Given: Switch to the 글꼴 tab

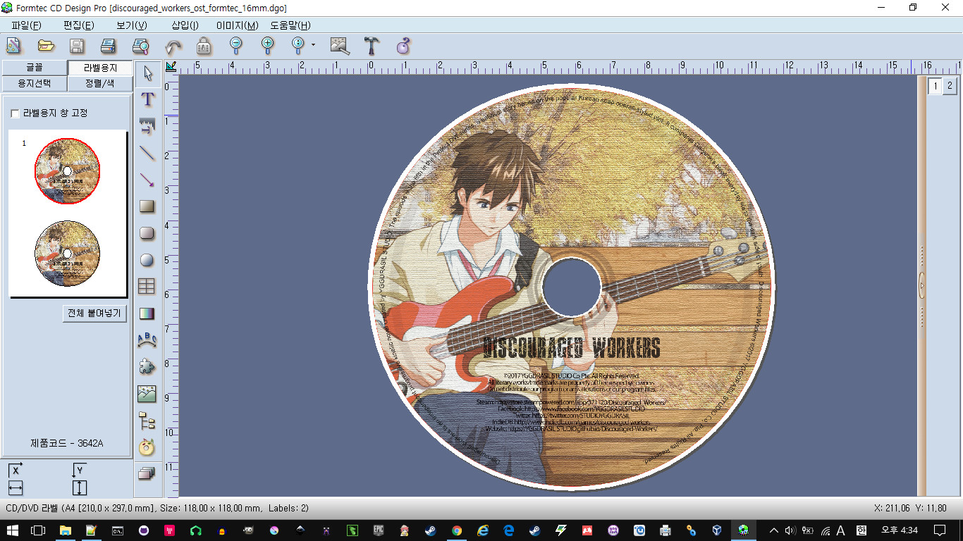Looking at the screenshot, I should click(35, 68).
